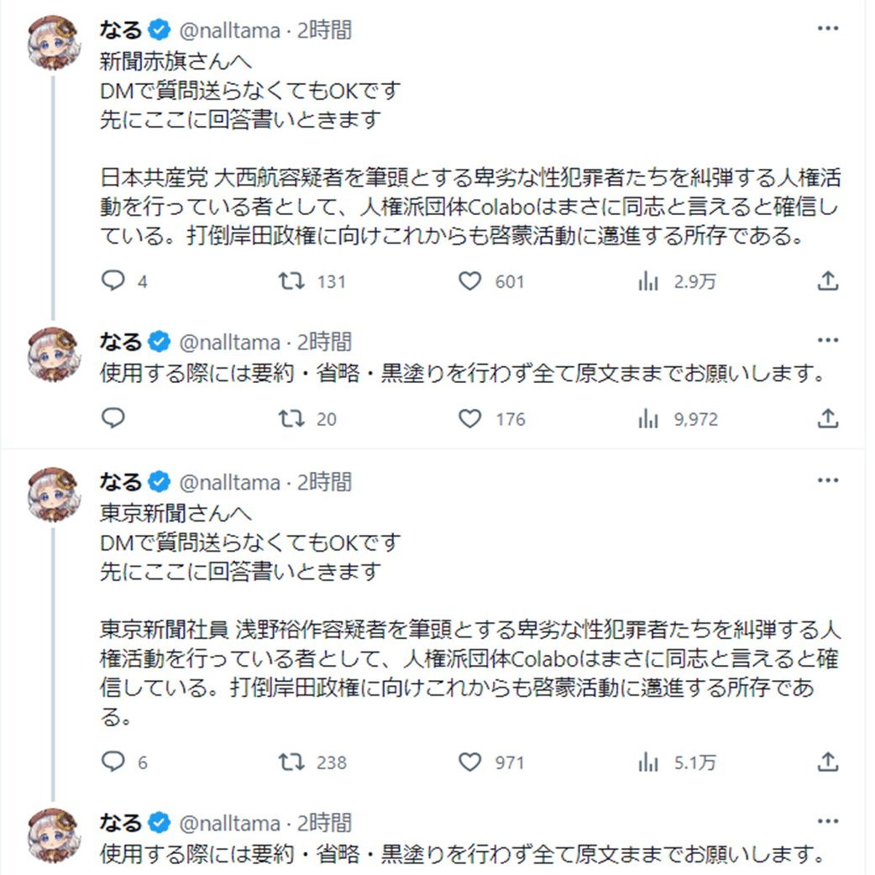Open more options on the first tweet
The image size is (875, 875).
click(x=828, y=29)
